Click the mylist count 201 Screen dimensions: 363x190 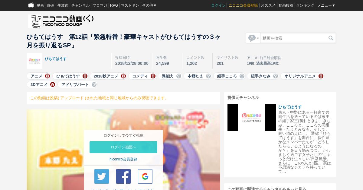[x=220, y=63]
